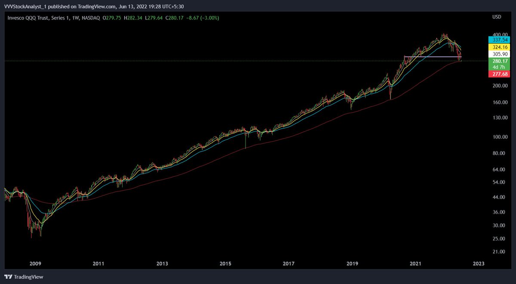The height and width of the screenshot is (284, 516).
Task: Click the 2013 time axis label
Action: point(162,263)
